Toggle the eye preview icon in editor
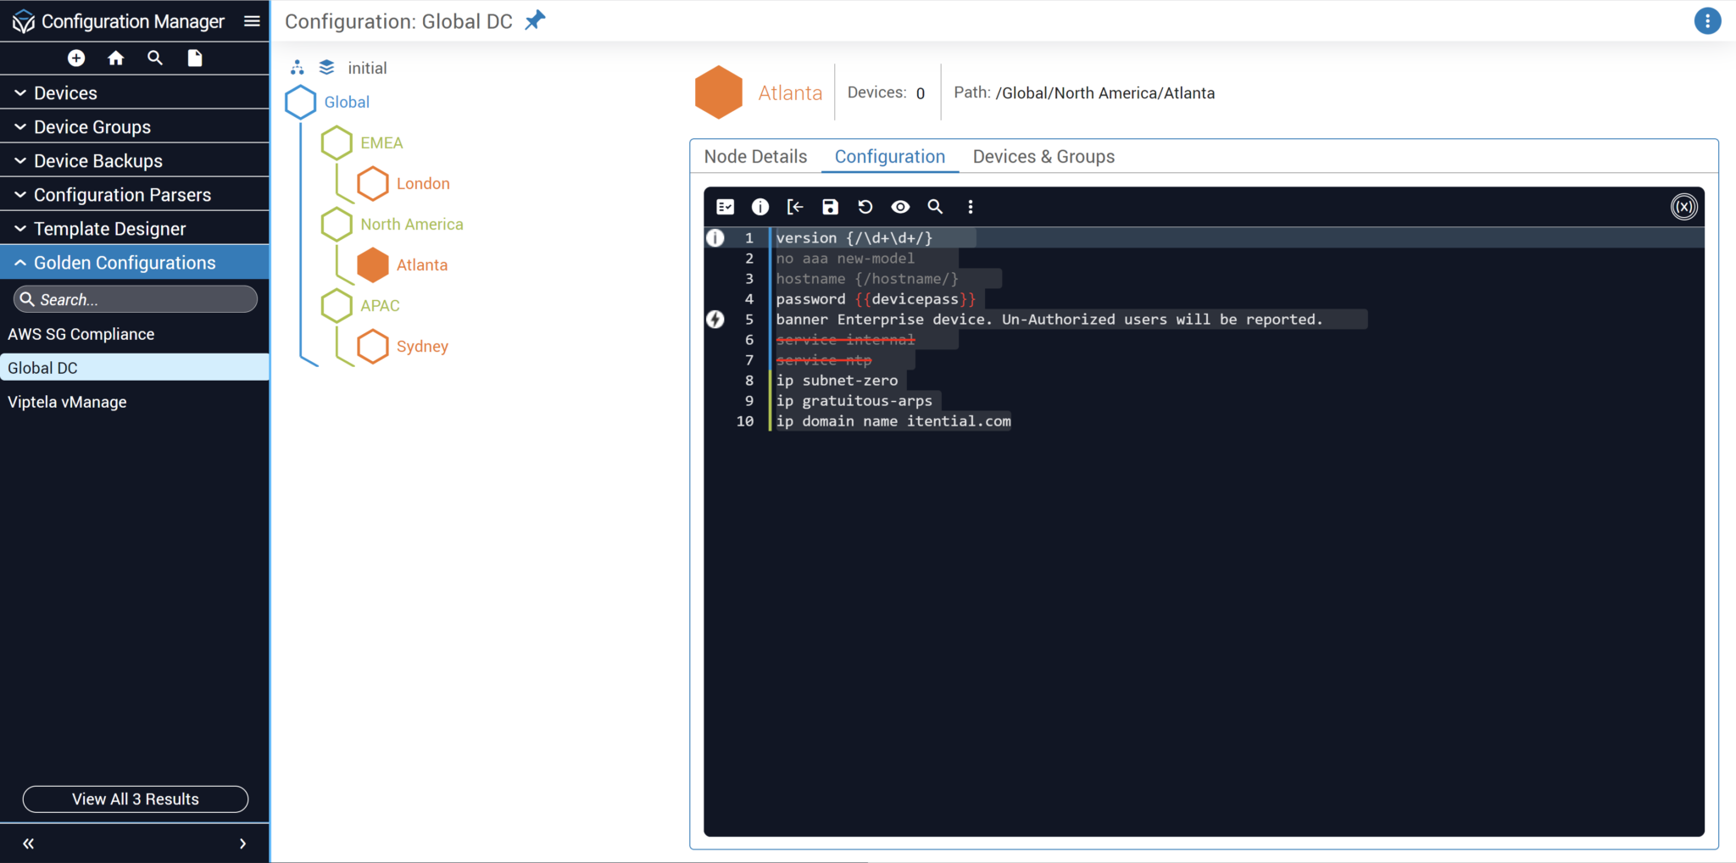The height and width of the screenshot is (863, 1736). 900,207
